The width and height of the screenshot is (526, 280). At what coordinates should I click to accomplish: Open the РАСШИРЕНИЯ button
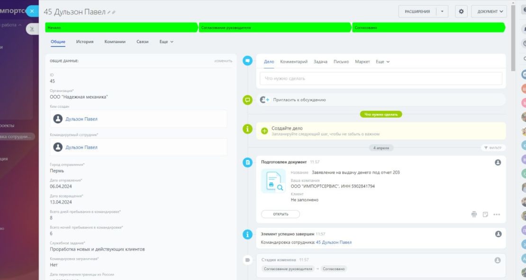[417, 11]
